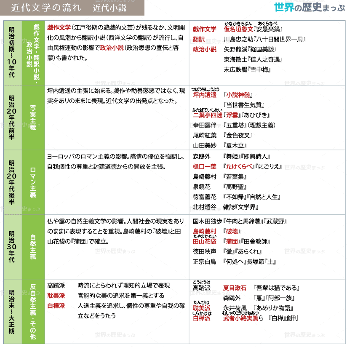Click 川島忠之助『八十日間世界一周』 entry
Screen dimensions: 347x347
tap(265, 40)
